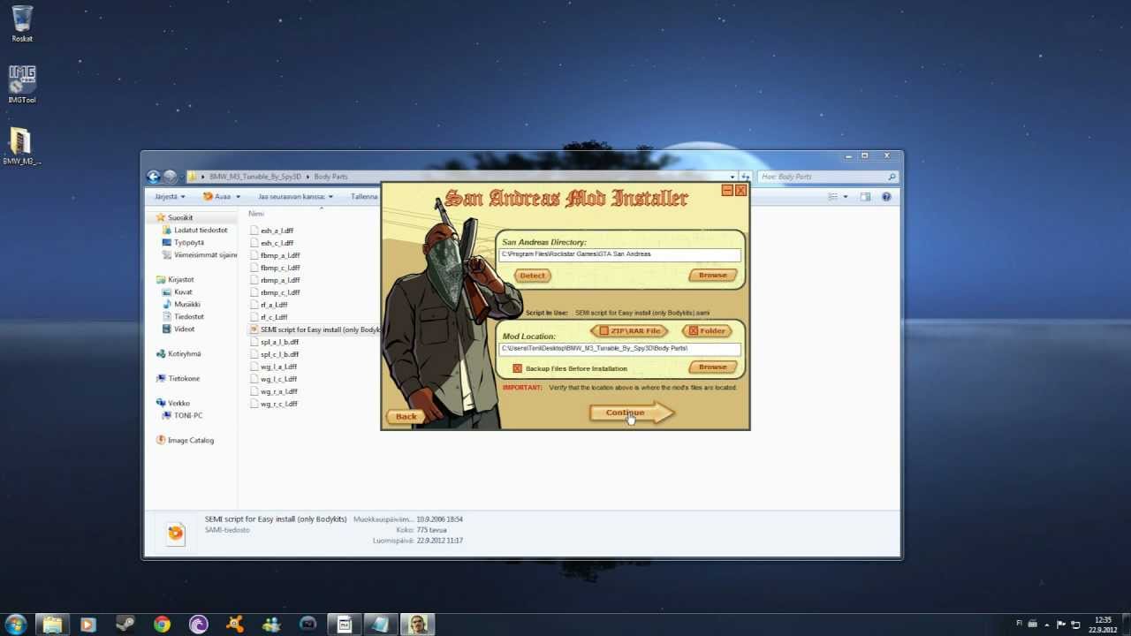The width and height of the screenshot is (1131, 636).
Task: Click the refresh icon beside address bar
Action: click(x=746, y=177)
